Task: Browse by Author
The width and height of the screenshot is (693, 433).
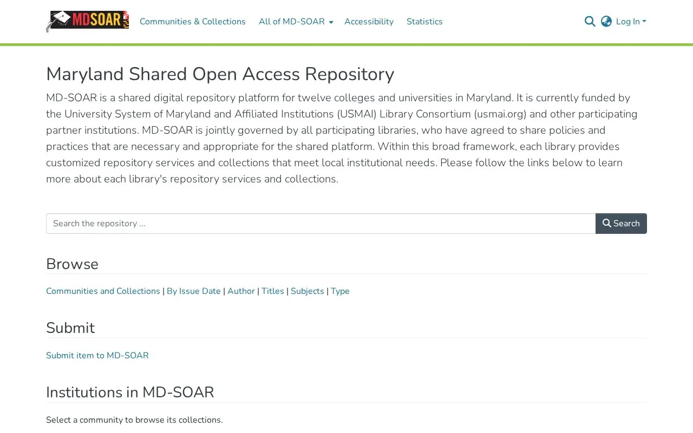Action: pyautogui.click(x=241, y=291)
